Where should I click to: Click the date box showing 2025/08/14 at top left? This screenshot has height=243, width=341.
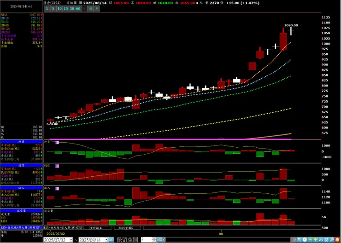pyautogui.click(x=21, y=6)
